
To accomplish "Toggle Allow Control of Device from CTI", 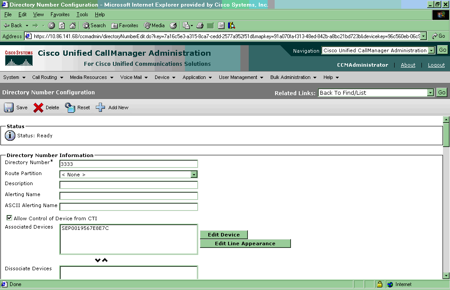I will point(9,218).
